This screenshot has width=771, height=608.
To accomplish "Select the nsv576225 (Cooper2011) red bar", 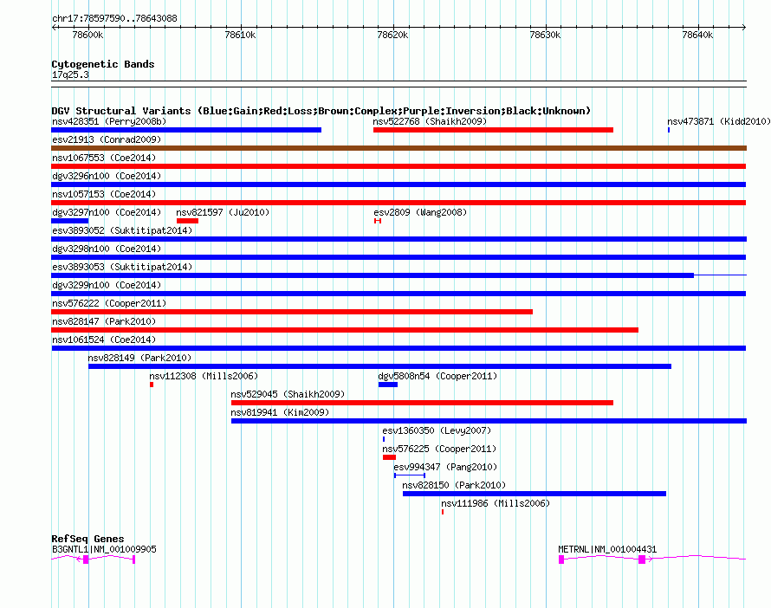I will 390,457.
